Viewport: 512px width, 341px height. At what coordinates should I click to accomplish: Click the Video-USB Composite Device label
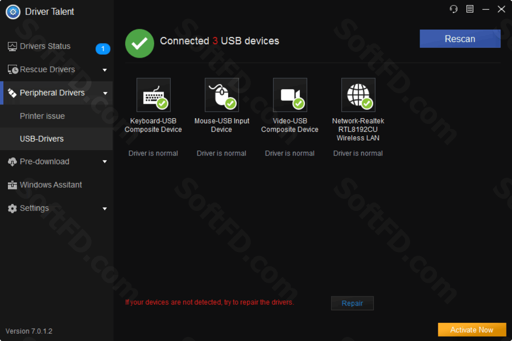[289, 125]
